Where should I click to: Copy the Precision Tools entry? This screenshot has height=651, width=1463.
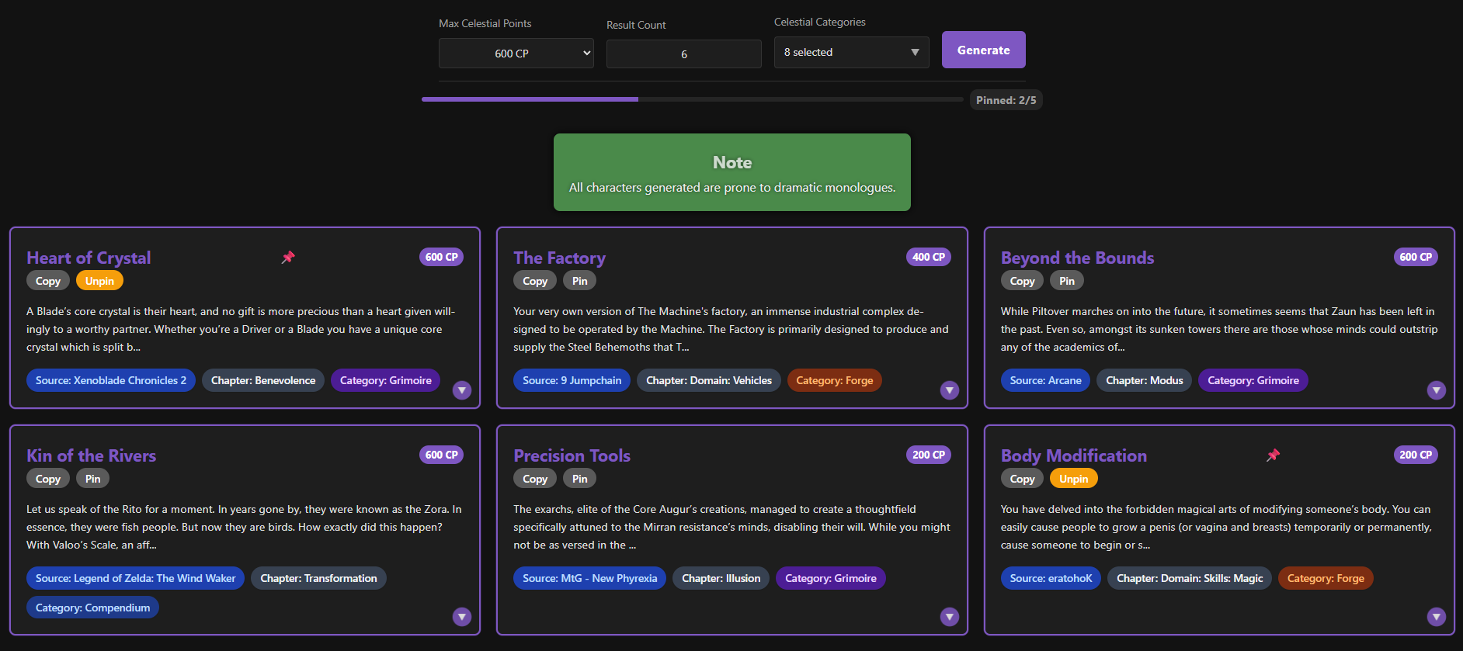[534, 479]
